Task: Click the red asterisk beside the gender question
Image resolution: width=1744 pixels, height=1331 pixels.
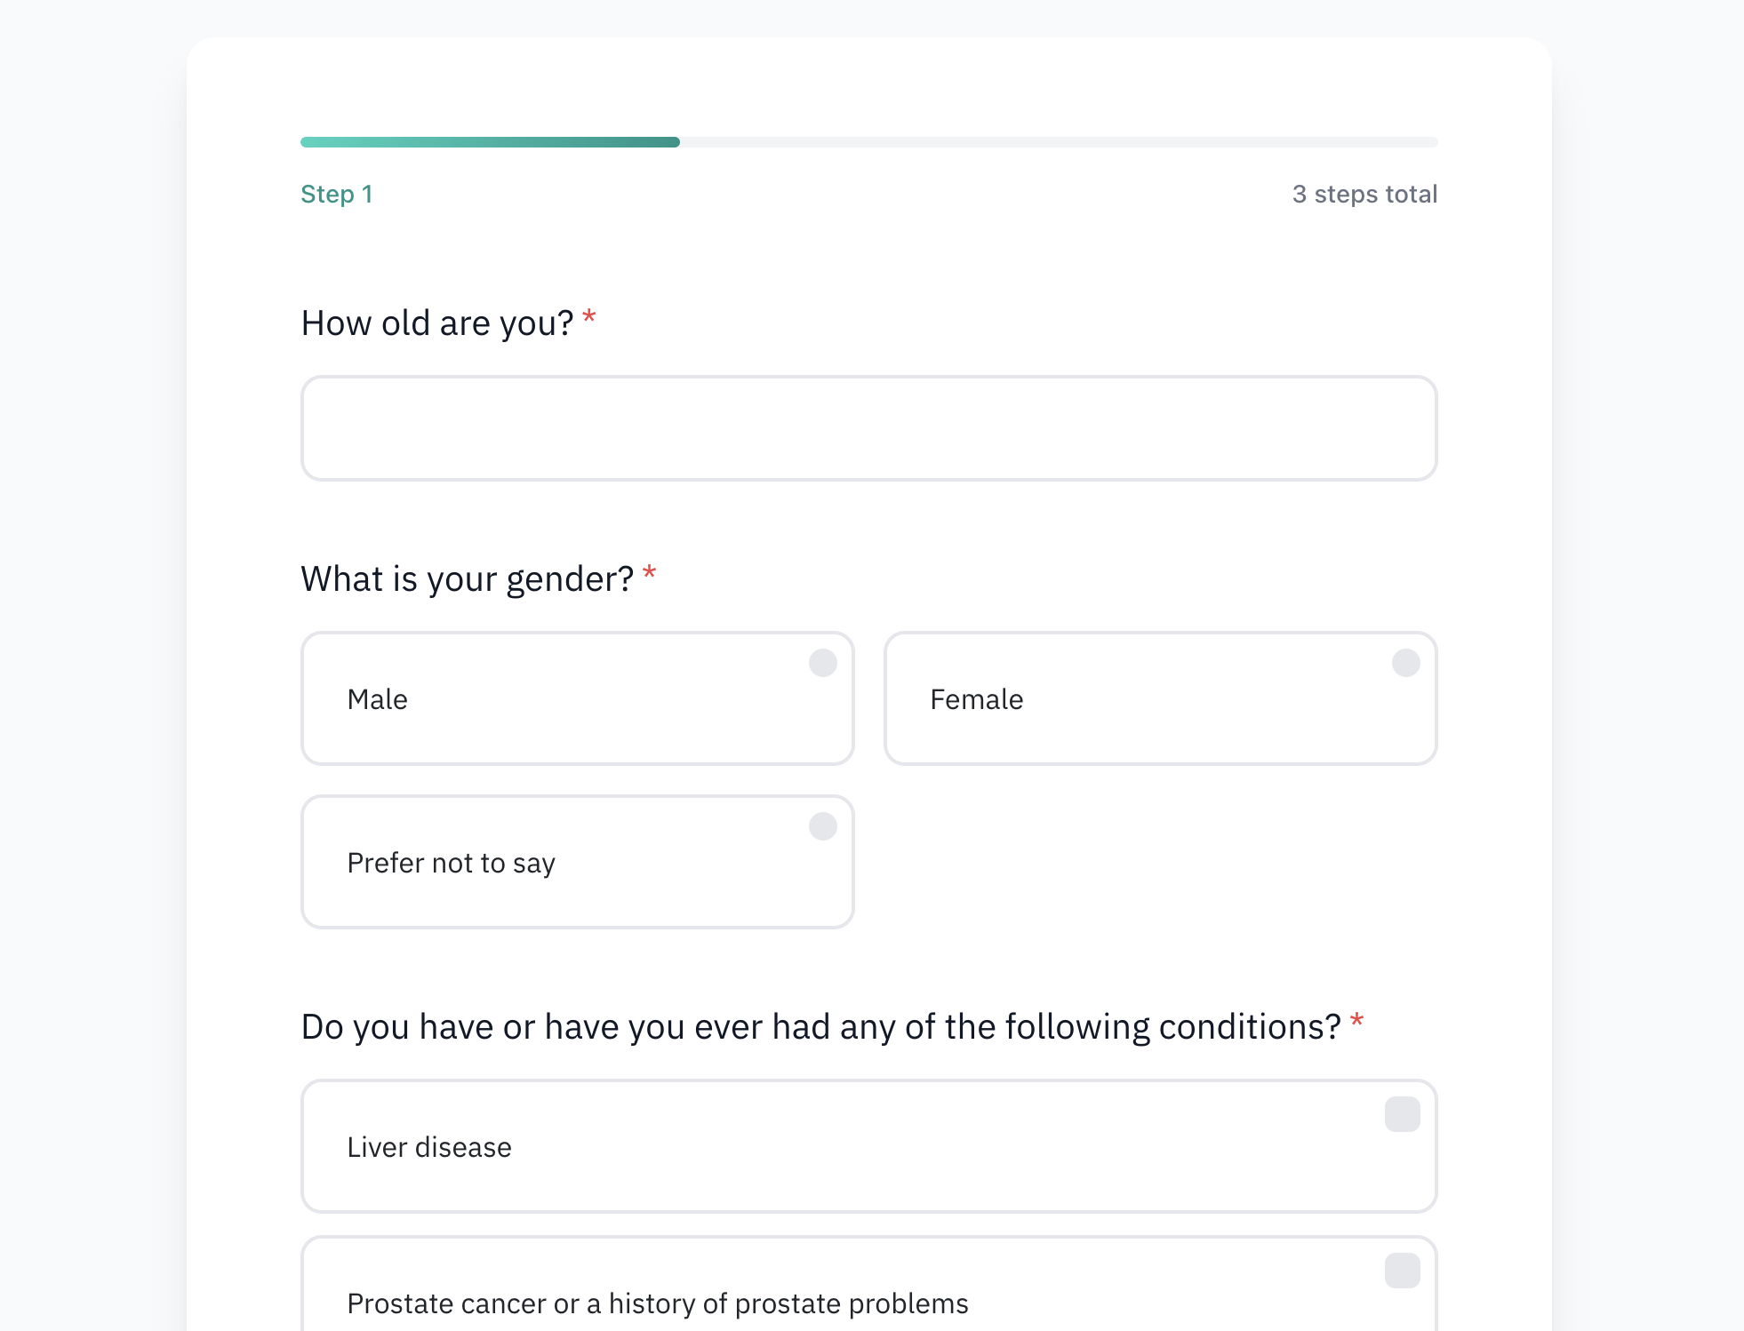Action: coord(649,572)
